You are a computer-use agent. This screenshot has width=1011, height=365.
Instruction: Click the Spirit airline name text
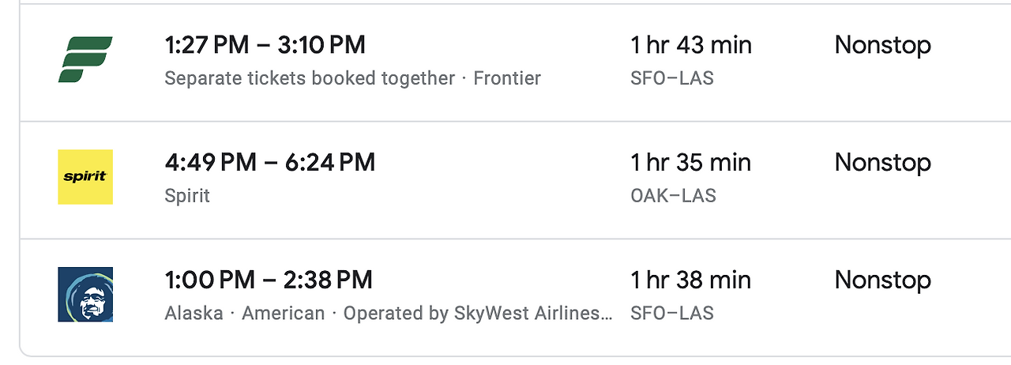click(187, 196)
